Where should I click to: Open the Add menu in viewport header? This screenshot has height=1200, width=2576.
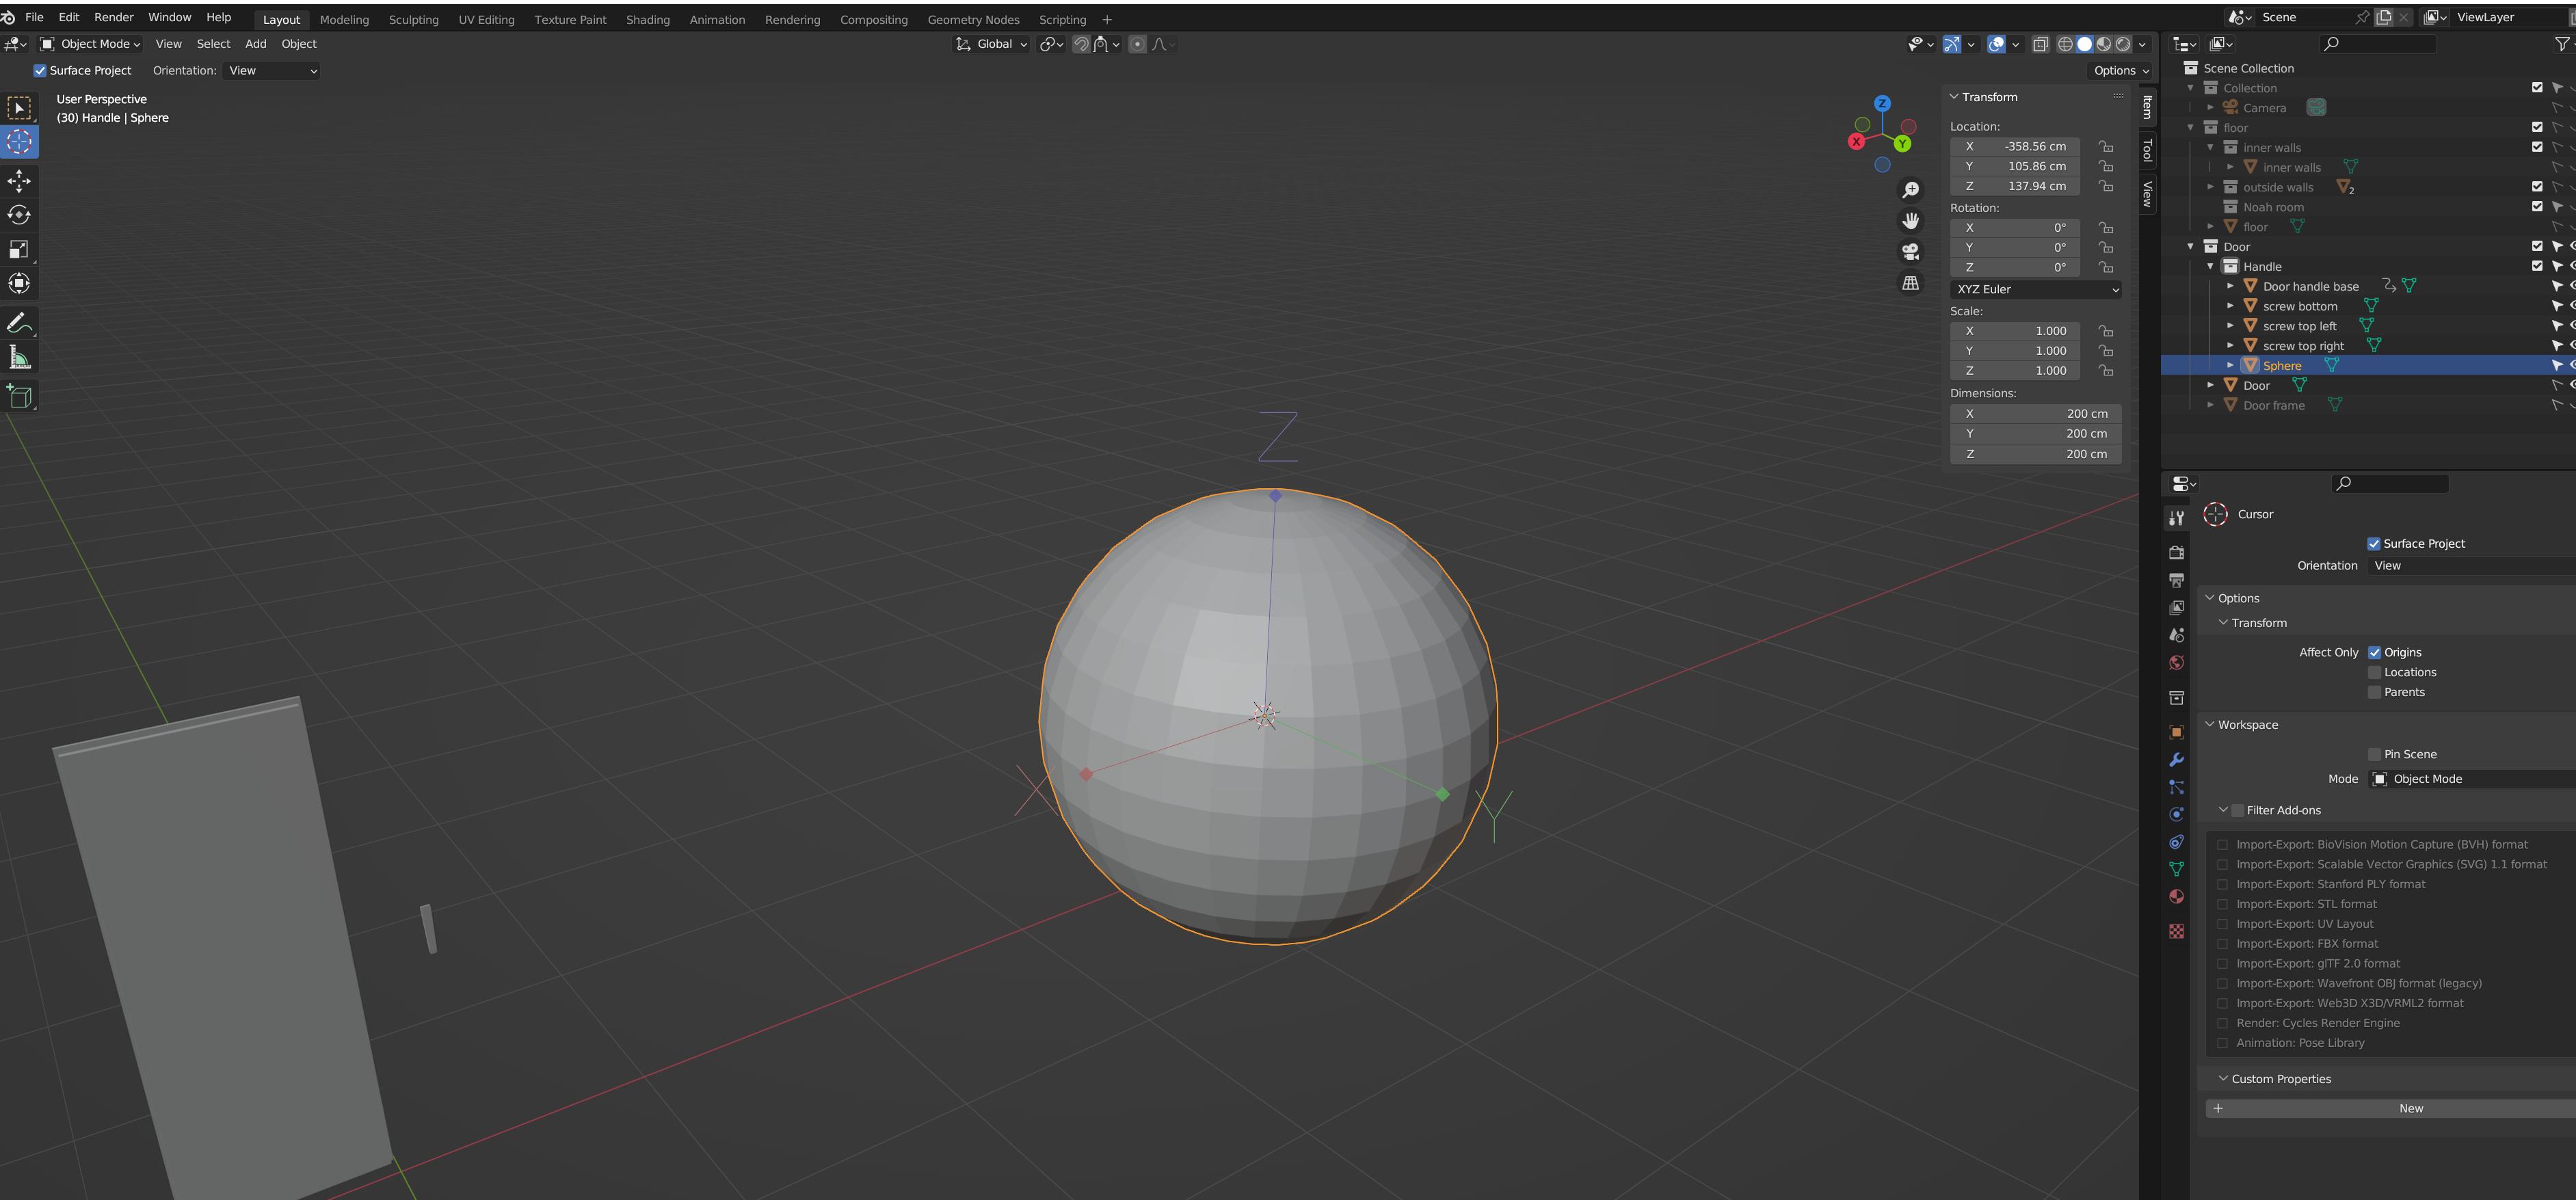point(256,44)
